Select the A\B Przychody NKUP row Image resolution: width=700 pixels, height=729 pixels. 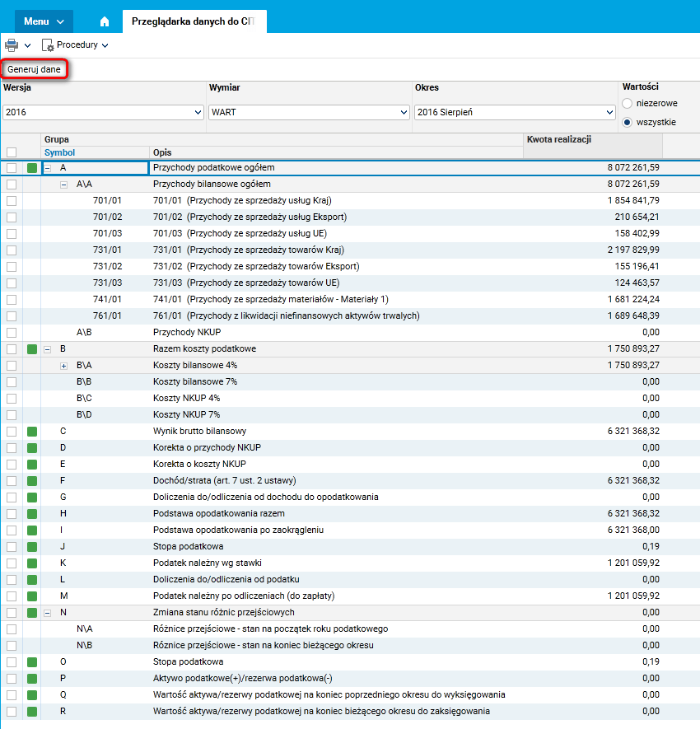pyautogui.click(x=350, y=333)
